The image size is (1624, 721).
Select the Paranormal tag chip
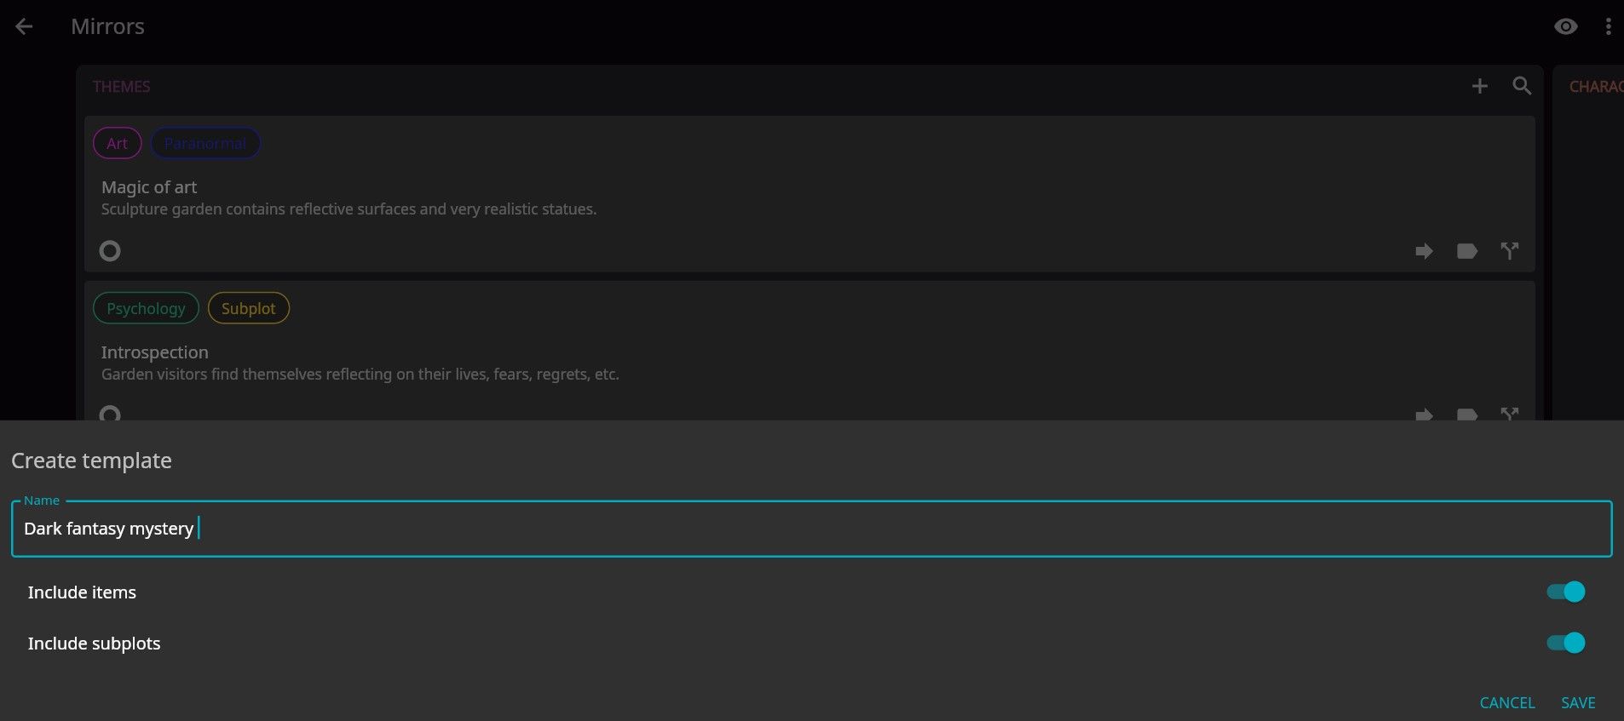click(x=205, y=143)
